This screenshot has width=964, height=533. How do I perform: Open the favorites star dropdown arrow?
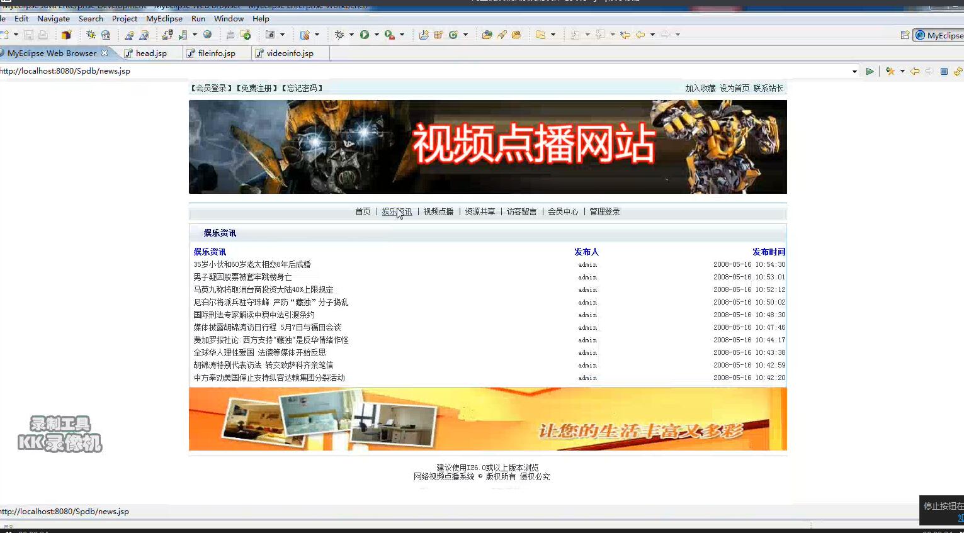click(902, 72)
